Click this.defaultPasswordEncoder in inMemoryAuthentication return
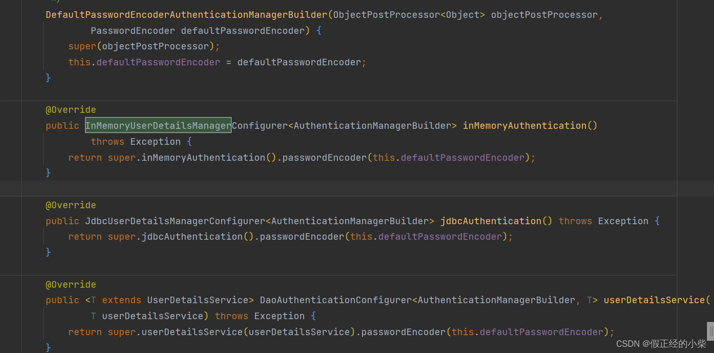The image size is (714, 353). [x=449, y=158]
